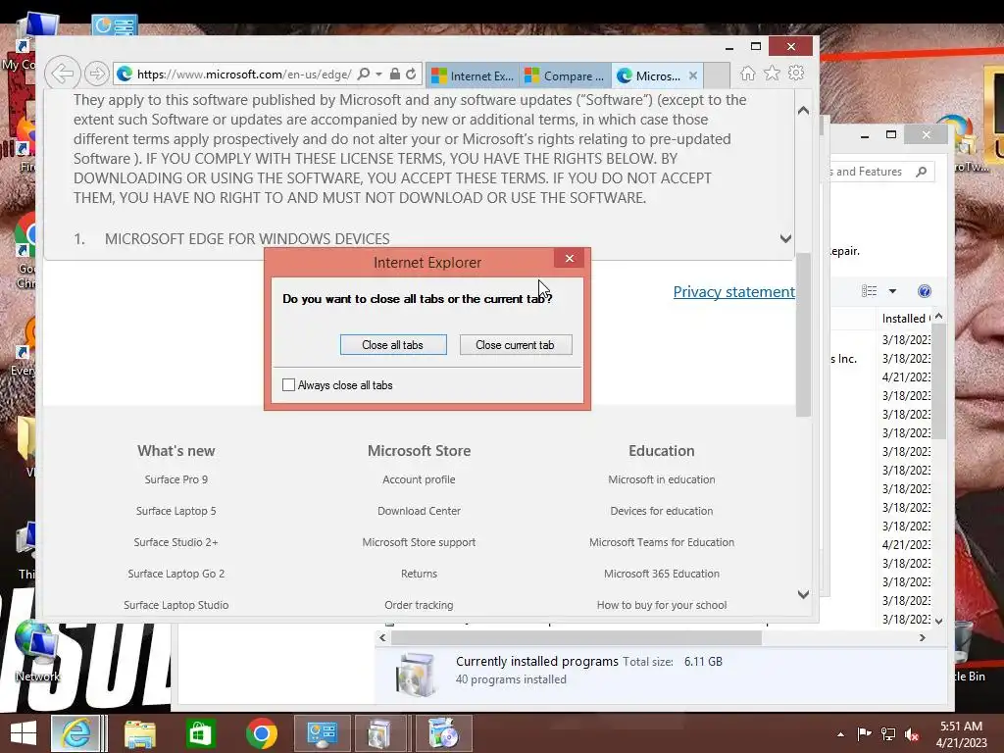Click the muted volume tray icon
The width and height of the screenshot is (1004, 753).
(912, 734)
